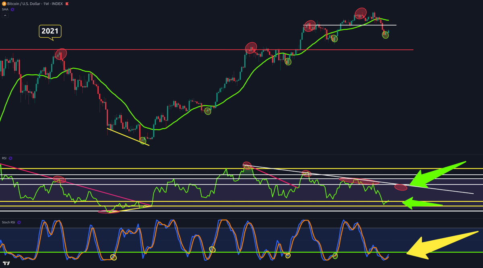
Task: Select the SMA indicator label
Action: click(x=5, y=10)
